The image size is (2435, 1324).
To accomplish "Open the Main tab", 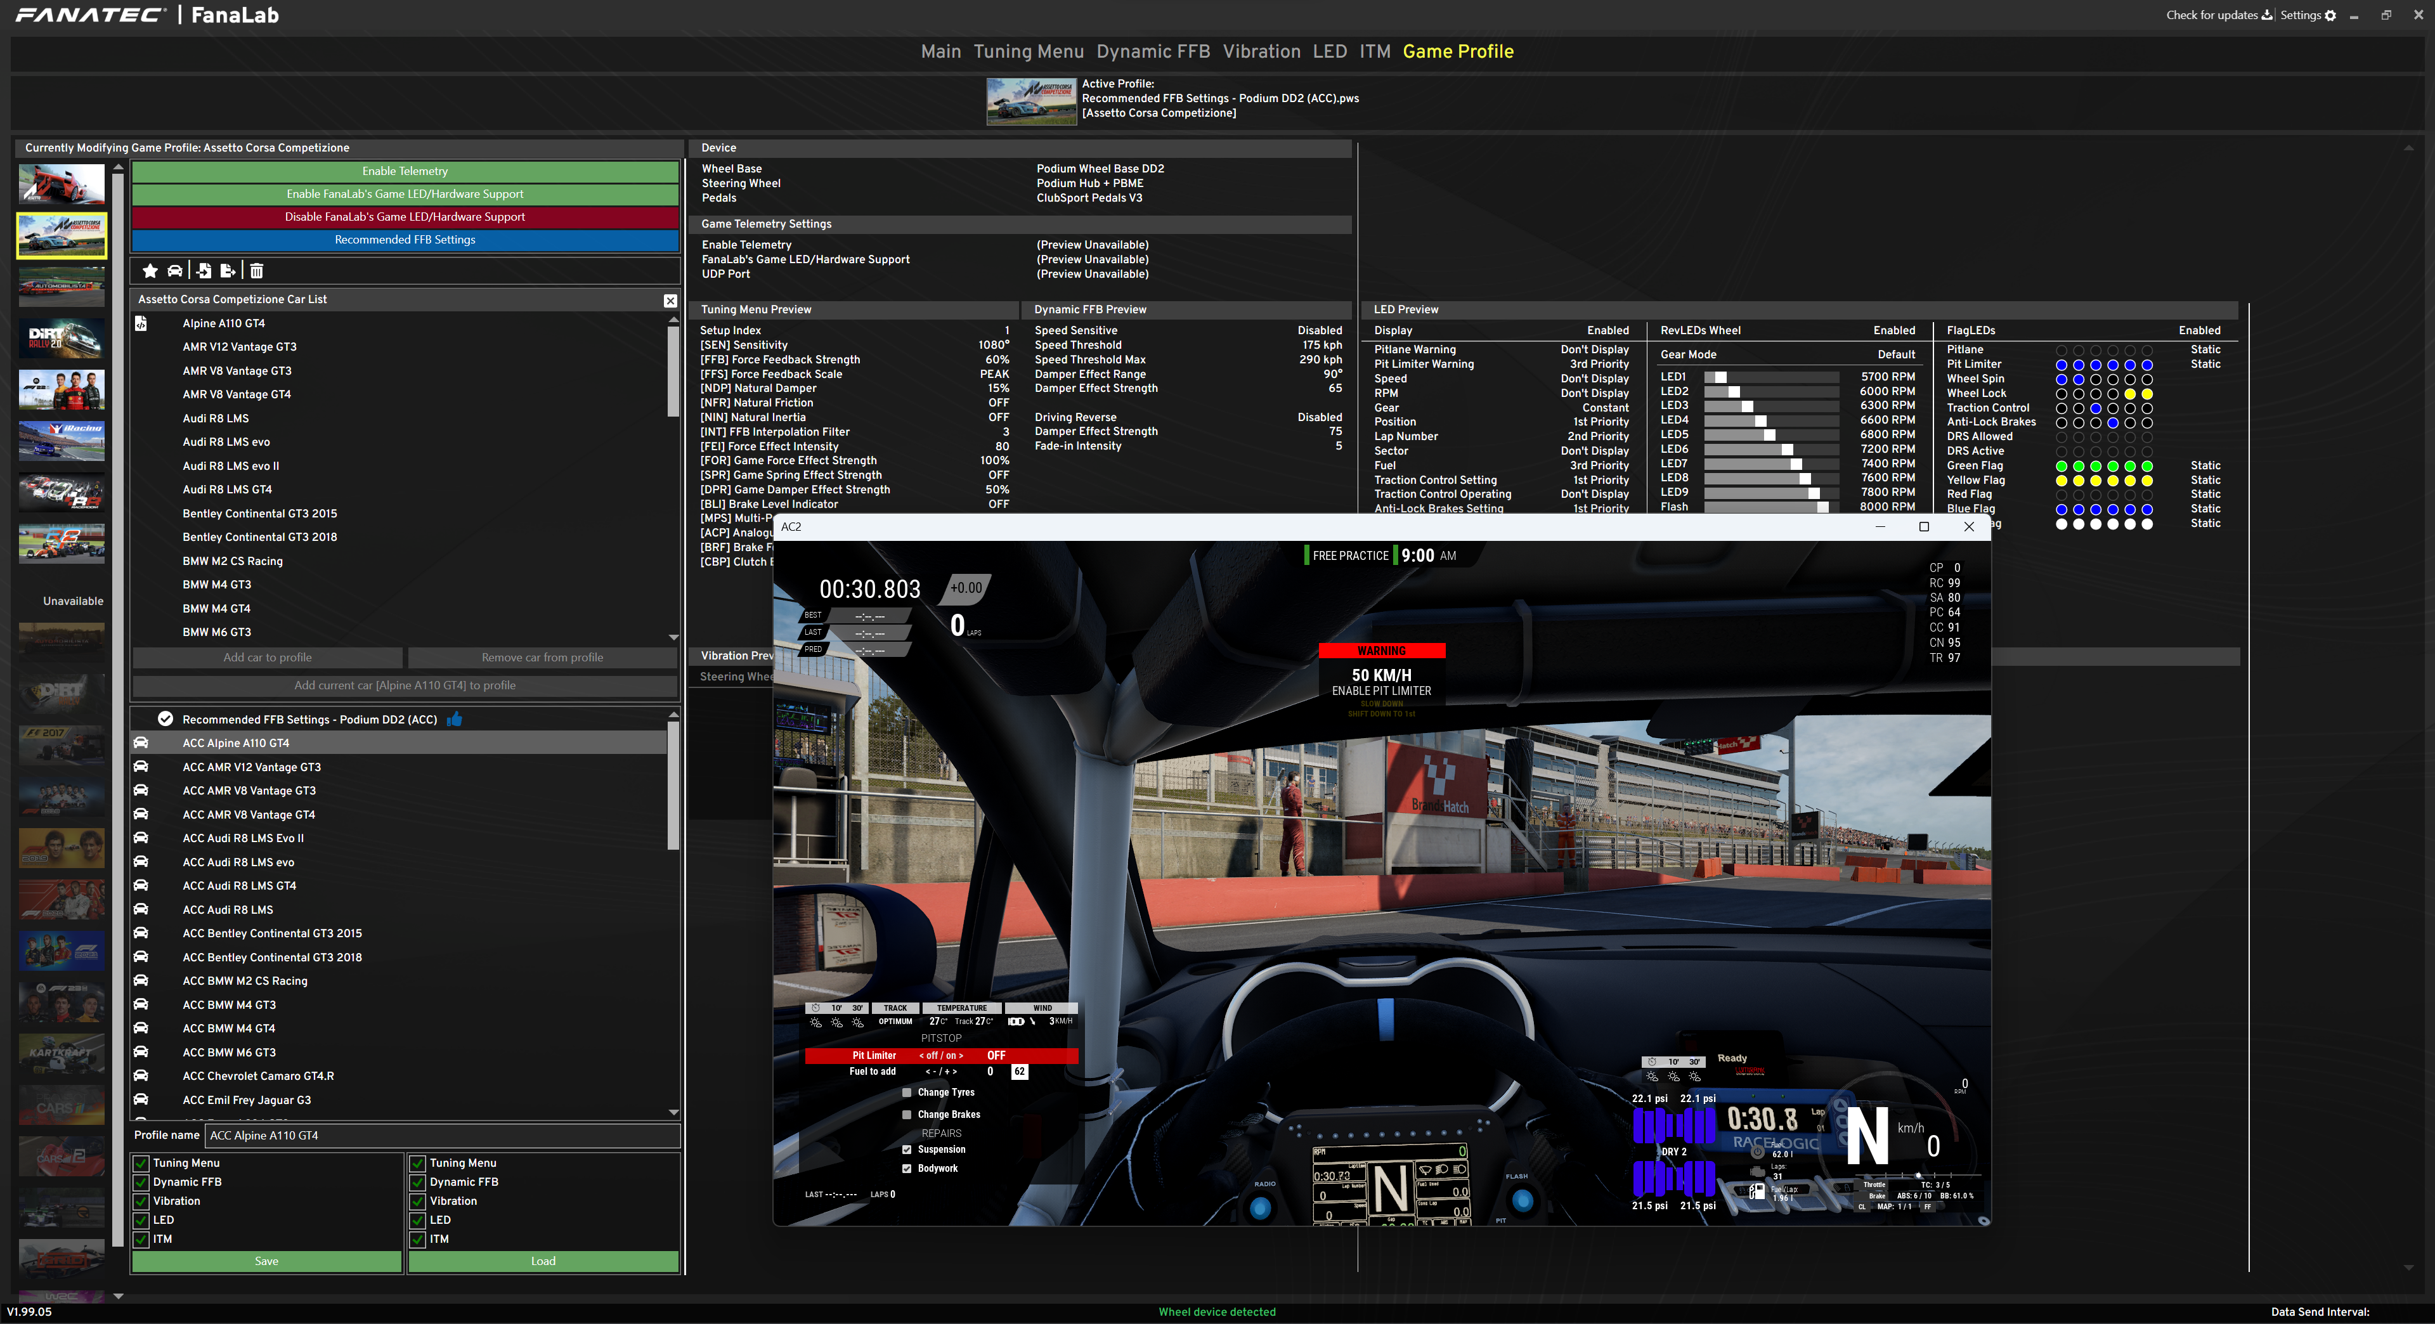I will coord(940,52).
